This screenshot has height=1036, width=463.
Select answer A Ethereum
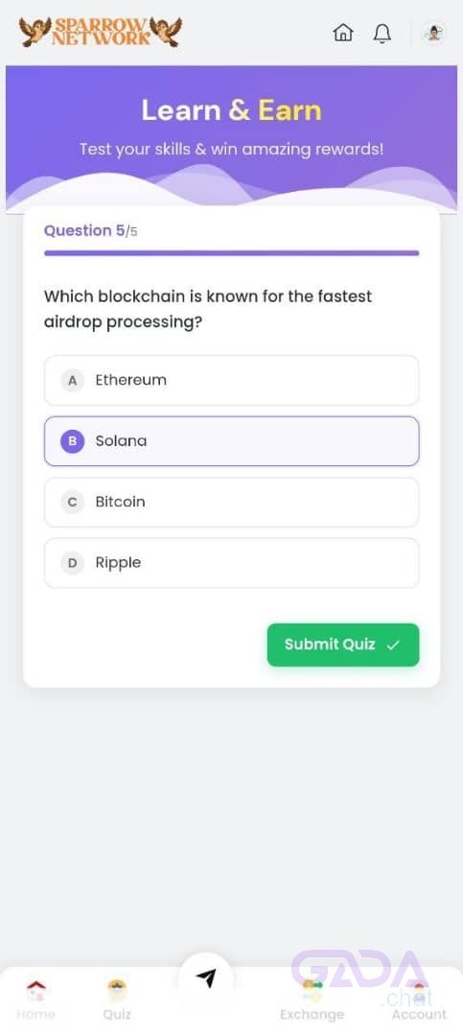(x=231, y=381)
